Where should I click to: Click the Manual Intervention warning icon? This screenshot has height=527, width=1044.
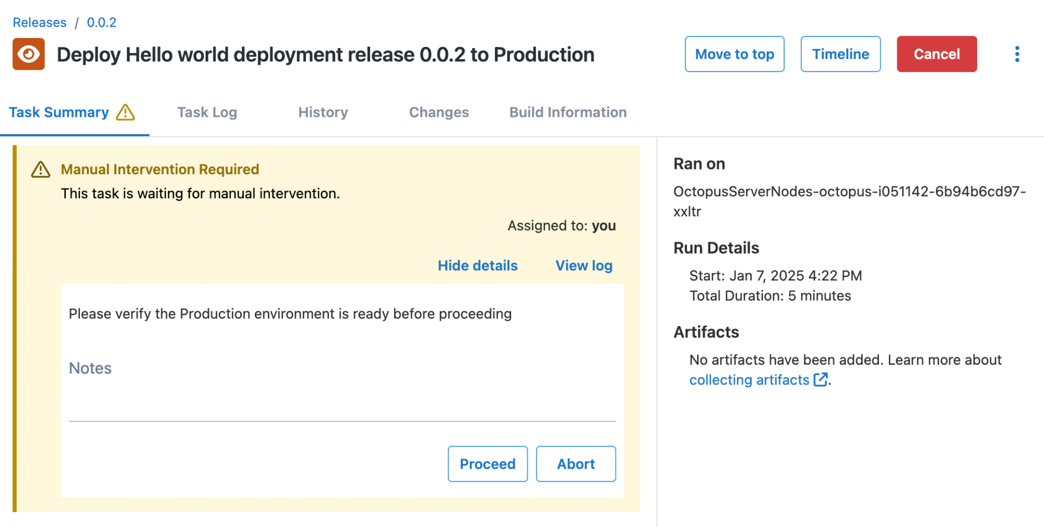pyautogui.click(x=41, y=170)
